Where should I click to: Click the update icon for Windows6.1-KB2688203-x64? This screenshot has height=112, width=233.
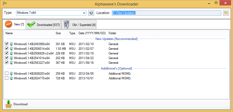point(11,74)
